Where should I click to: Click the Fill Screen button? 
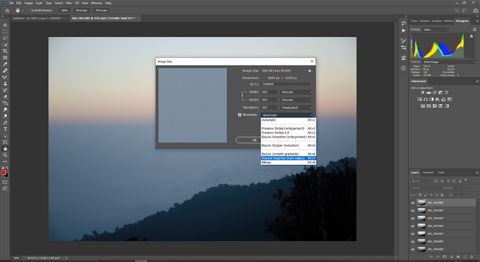click(x=101, y=10)
